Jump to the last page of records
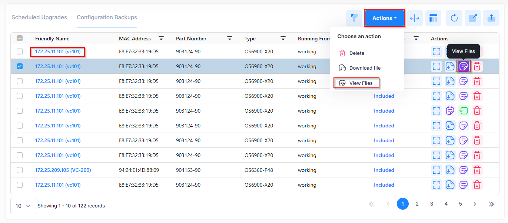The height and width of the screenshot is (223, 508). 491,204
